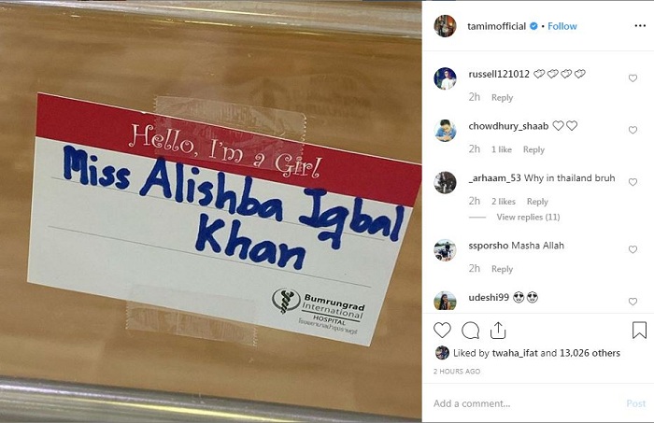
Task: Expand View replies (11)
Action: [x=528, y=218]
